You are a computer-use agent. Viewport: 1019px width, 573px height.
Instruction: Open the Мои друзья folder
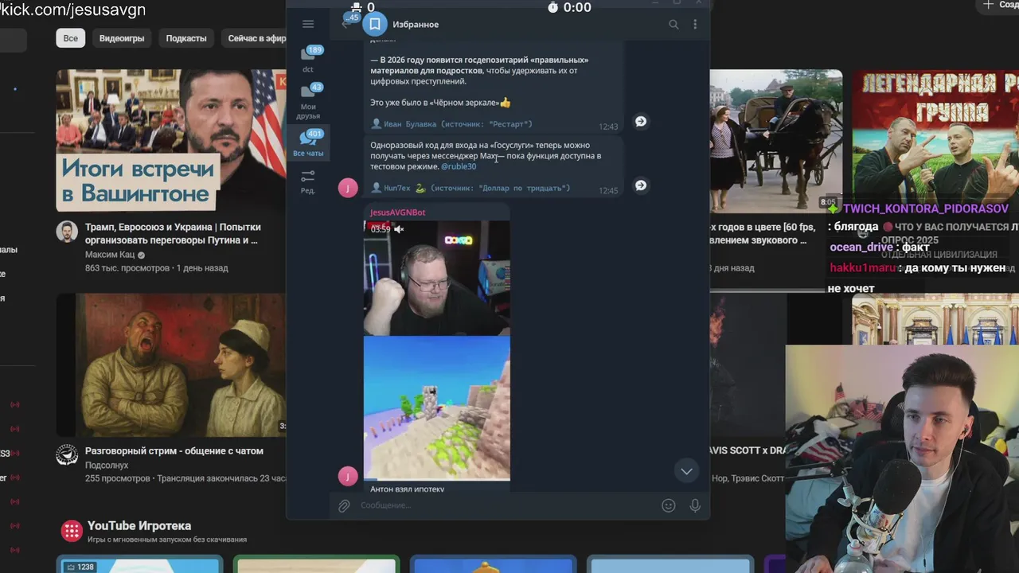coord(308,102)
